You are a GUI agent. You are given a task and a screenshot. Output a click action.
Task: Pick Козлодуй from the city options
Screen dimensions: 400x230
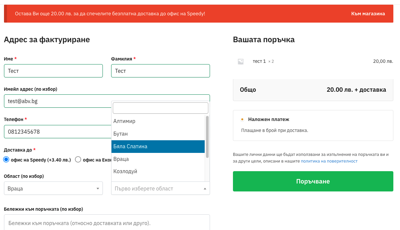[x=158, y=172]
